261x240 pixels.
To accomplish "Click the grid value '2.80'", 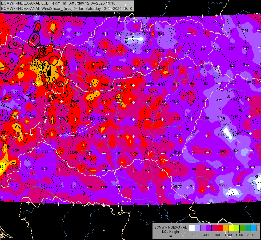I will tap(91, 33).
